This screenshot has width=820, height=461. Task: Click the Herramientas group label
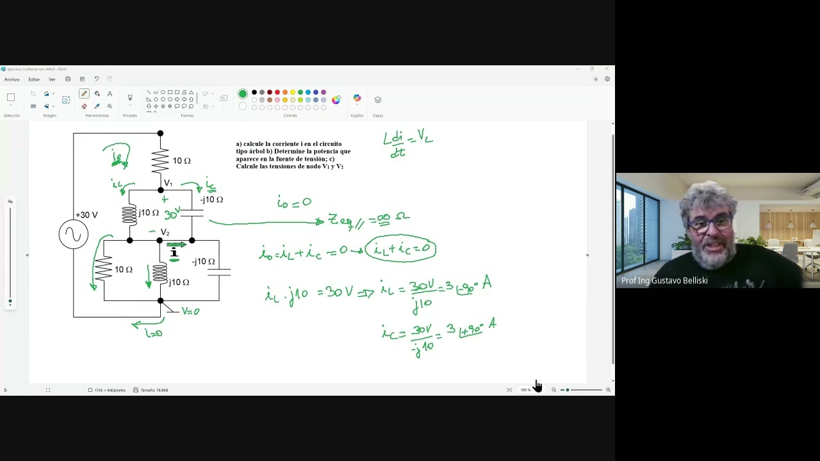tap(97, 116)
